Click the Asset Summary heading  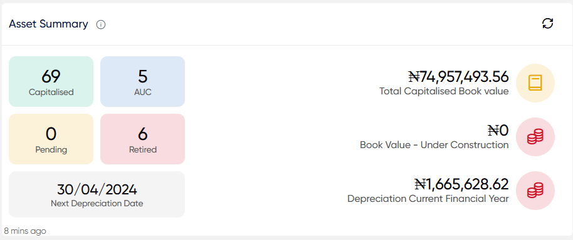(x=49, y=24)
